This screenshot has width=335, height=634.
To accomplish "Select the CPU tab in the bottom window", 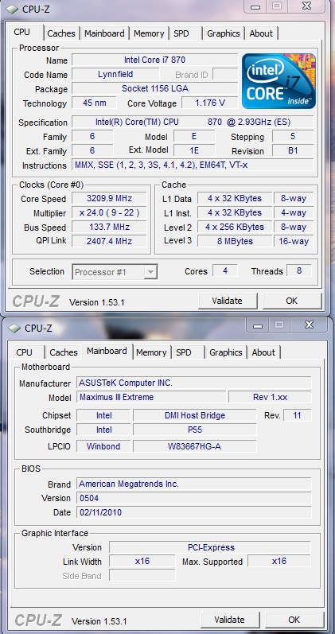I will click(25, 352).
